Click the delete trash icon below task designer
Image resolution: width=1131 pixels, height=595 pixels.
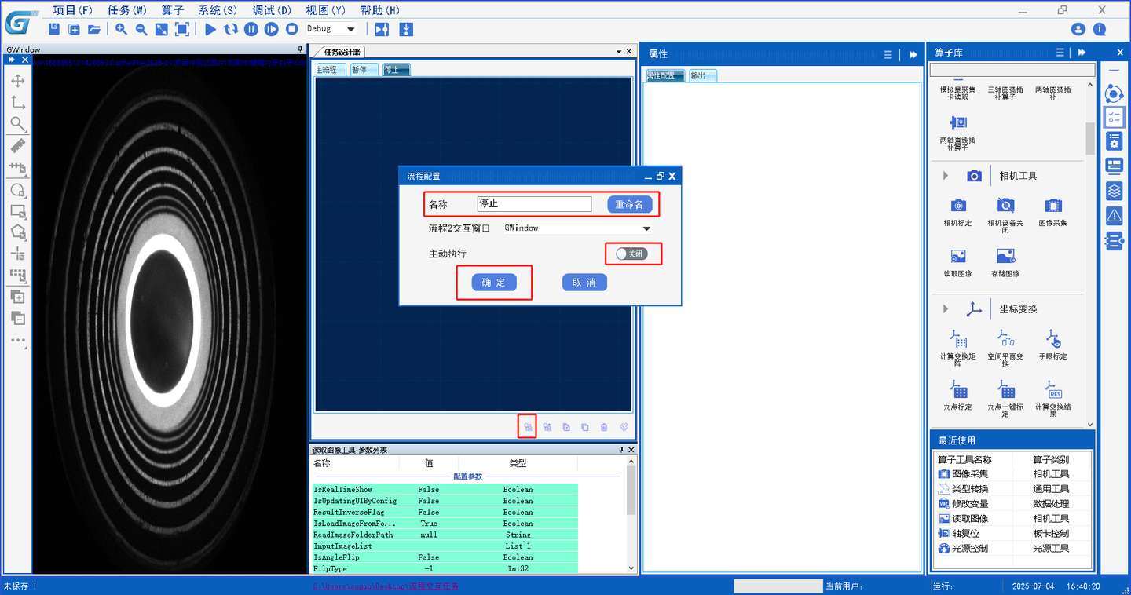click(604, 427)
